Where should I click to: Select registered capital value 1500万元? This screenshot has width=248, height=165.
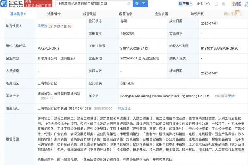127,34
